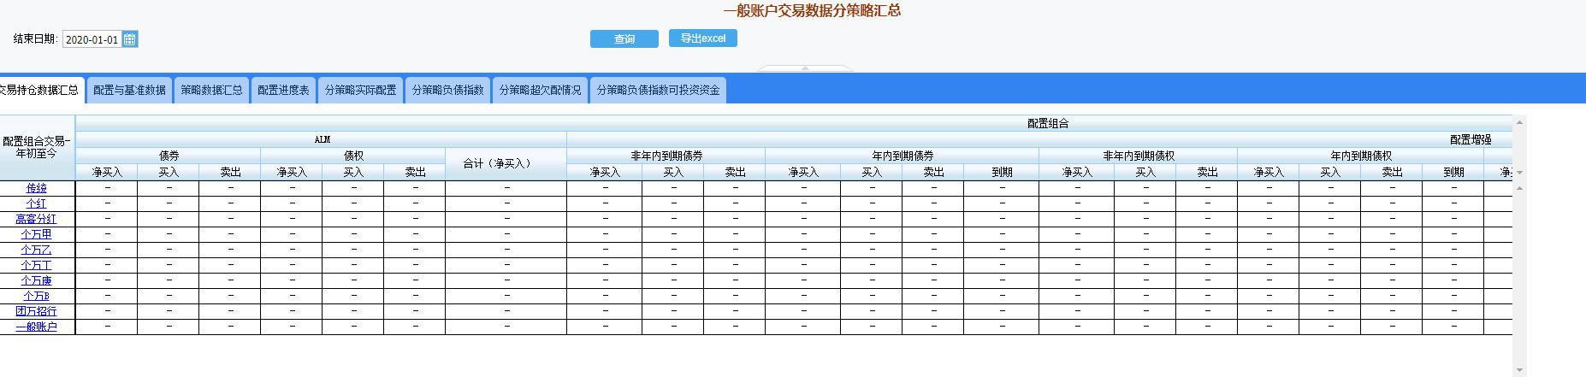Click the 债券 header under ALM
Image resolution: width=1586 pixels, height=377 pixels.
pos(169,156)
